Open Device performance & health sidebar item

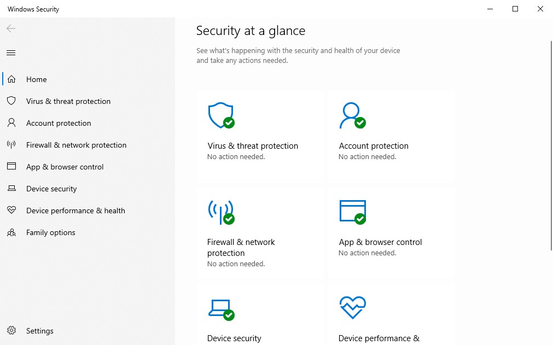[x=75, y=210]
